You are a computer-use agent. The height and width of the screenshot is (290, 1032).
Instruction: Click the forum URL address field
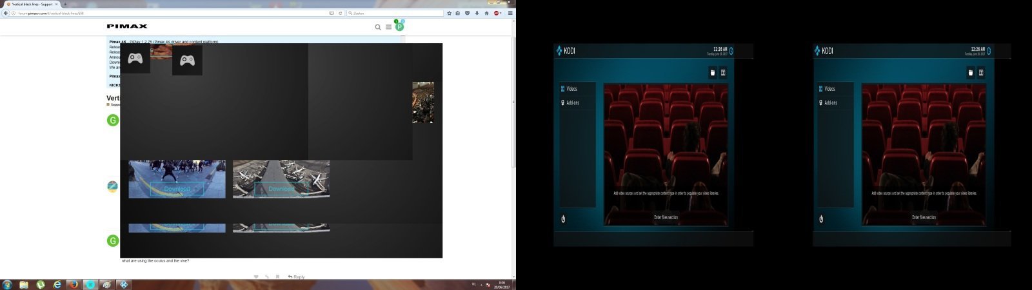pos(171,13)
